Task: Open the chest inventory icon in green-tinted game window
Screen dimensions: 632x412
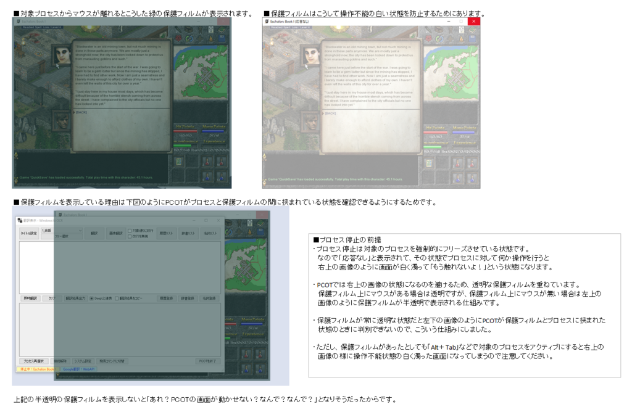Action: 189,30
